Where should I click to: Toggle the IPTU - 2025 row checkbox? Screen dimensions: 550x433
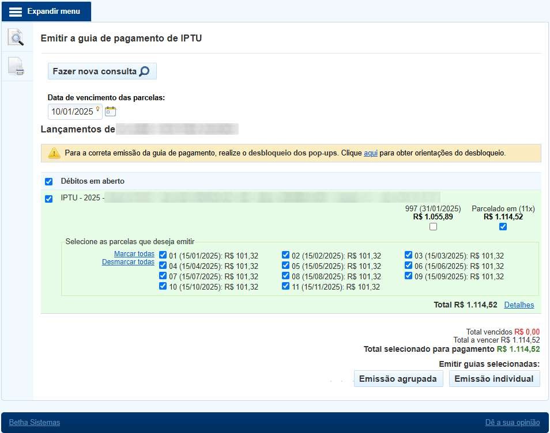(x=49, y=199)
